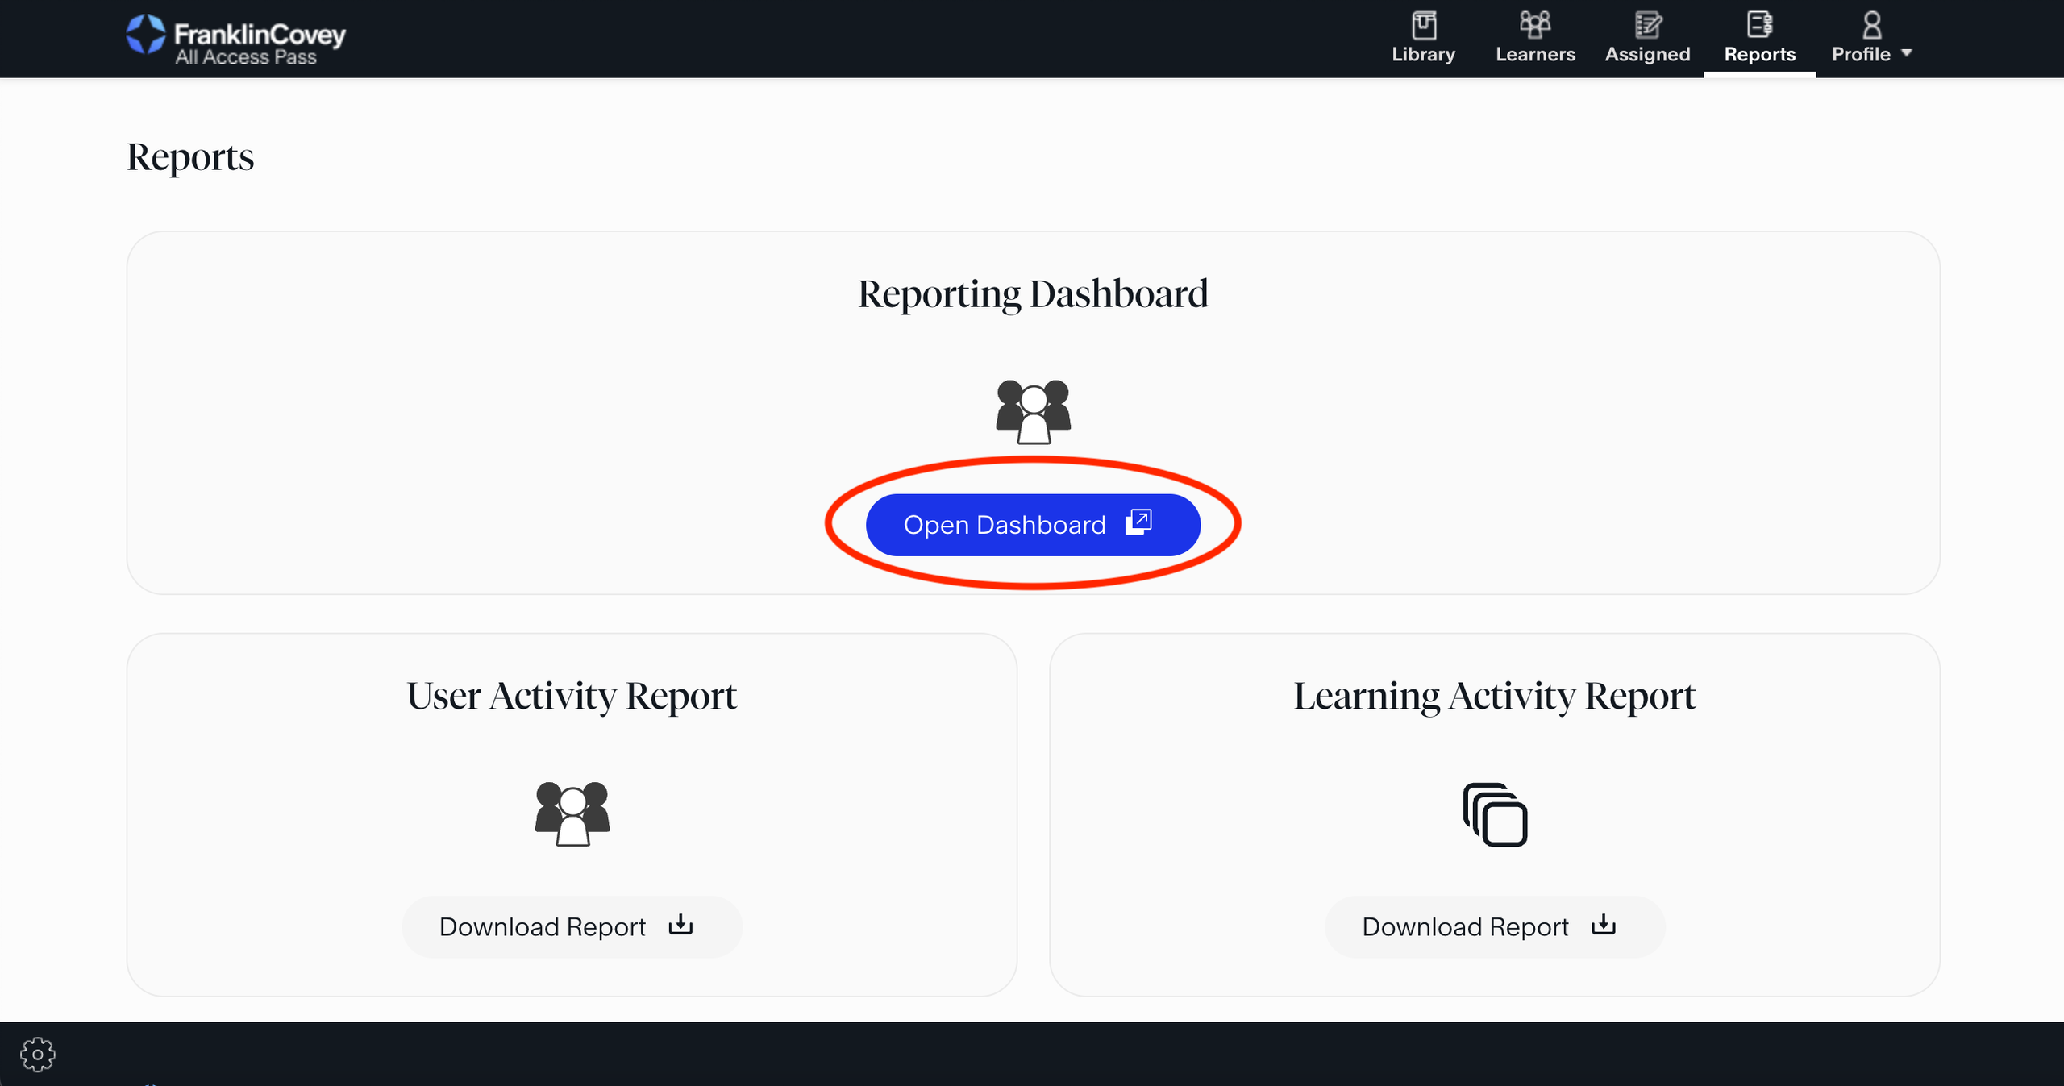
Task: Open the Reports tab label
Action: 1759,54
